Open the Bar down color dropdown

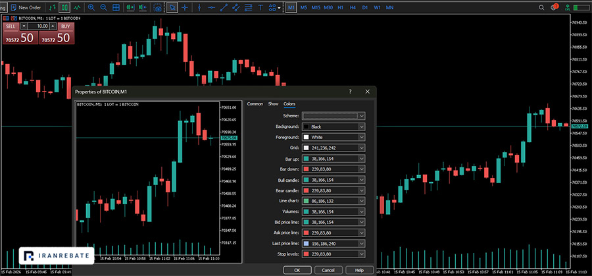coord(333,169)
